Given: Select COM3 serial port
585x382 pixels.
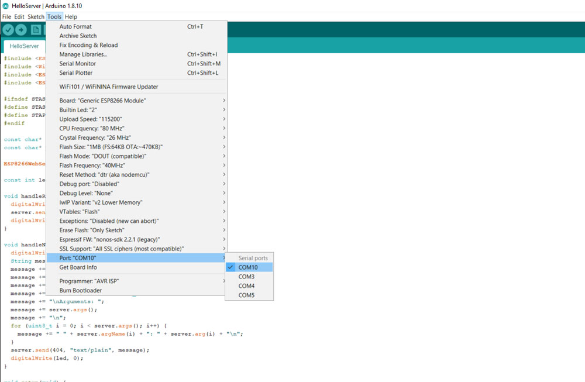Looking at the screenshot, I should coord(249,277).
